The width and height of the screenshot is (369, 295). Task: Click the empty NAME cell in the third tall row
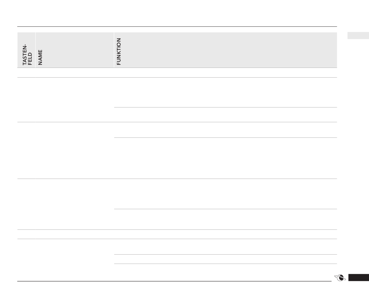click(x=74, y=204)
